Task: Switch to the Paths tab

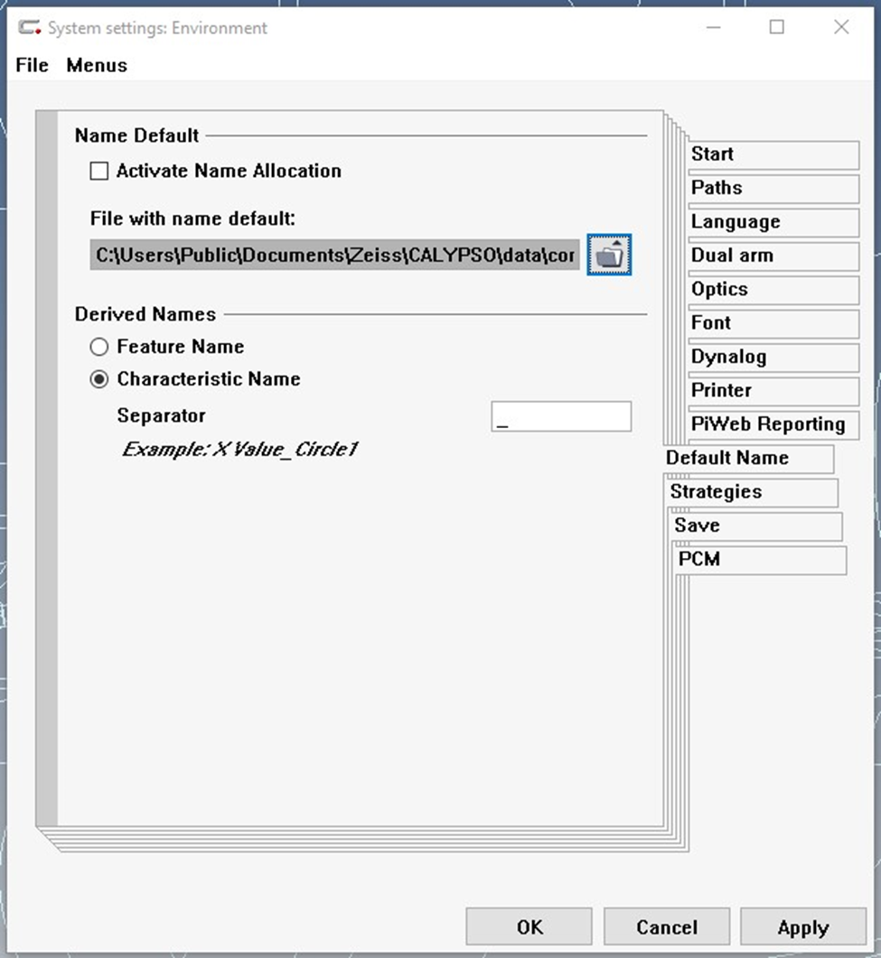Action: click(x=773, y=188)
